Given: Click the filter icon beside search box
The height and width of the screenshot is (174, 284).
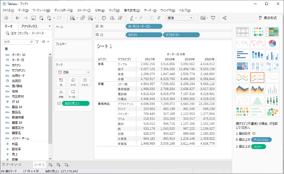Looking at the screenshot, I should [37, 42].
